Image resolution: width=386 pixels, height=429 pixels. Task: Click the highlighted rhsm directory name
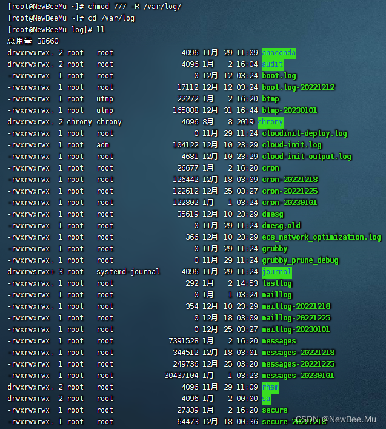[x=270, y=387]
